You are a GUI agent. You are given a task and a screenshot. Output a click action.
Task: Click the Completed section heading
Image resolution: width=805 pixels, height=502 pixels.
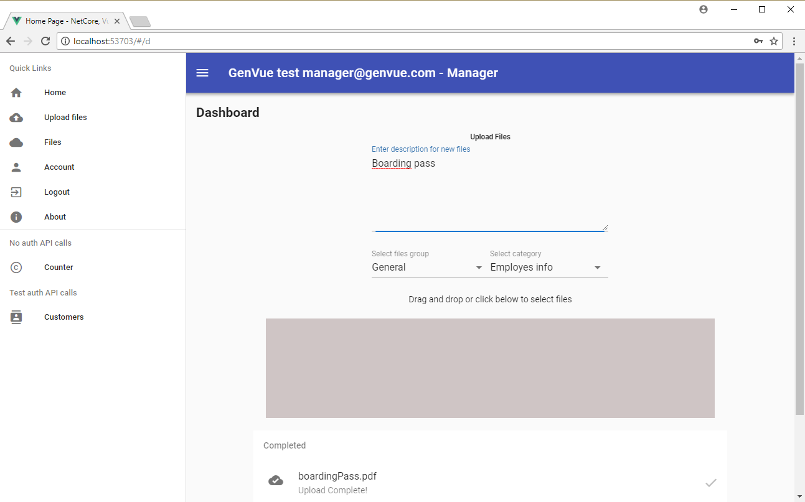click(x=285, y=445)
